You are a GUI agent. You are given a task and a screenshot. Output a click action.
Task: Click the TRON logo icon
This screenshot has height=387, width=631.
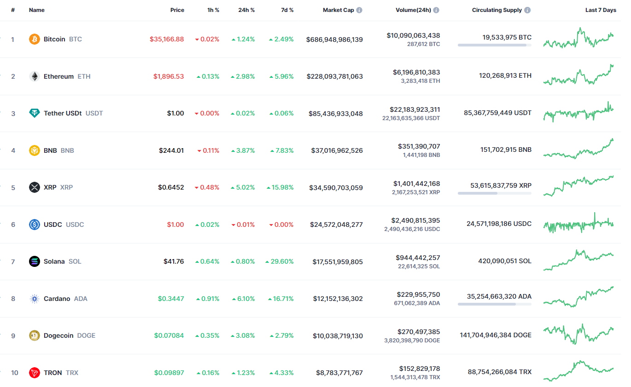[x=35, y=373]
